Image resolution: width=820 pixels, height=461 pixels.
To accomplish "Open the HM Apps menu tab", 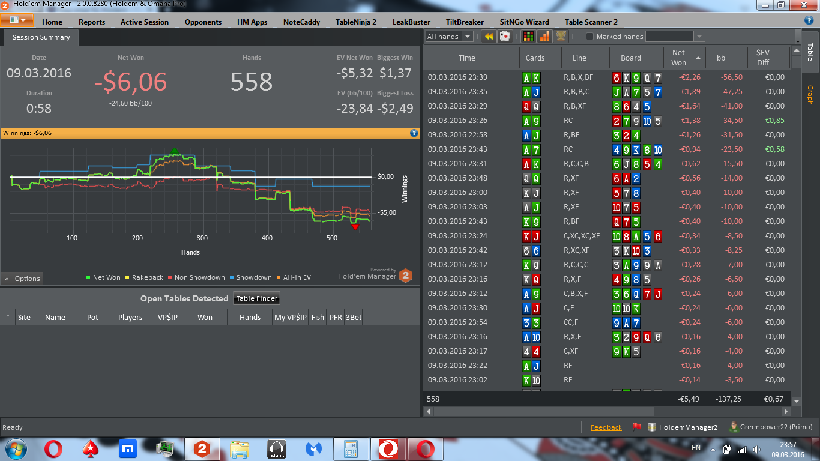I will (x=252, y=22).
